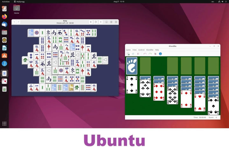Screen dimensions: 229x147
Task: Start a new game in Klondike toolbar
Action: 128,54
